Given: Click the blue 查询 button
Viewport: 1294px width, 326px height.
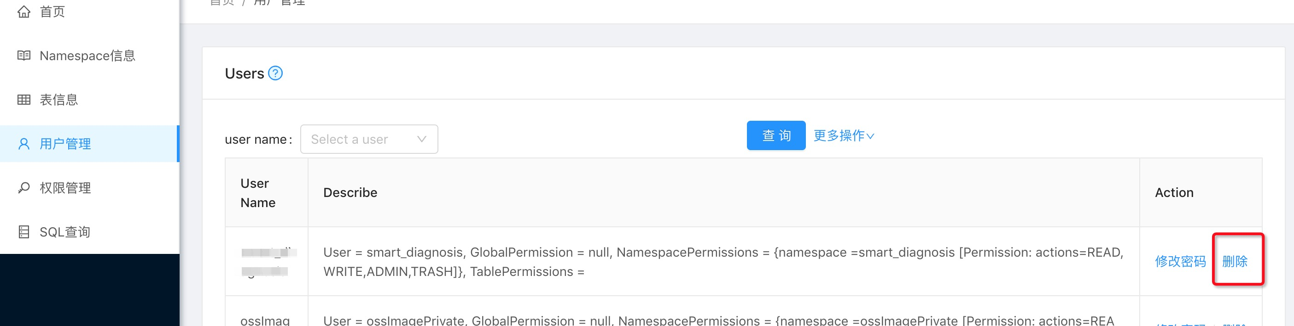Looking at the screenshot, I should (x=776, y=136).
